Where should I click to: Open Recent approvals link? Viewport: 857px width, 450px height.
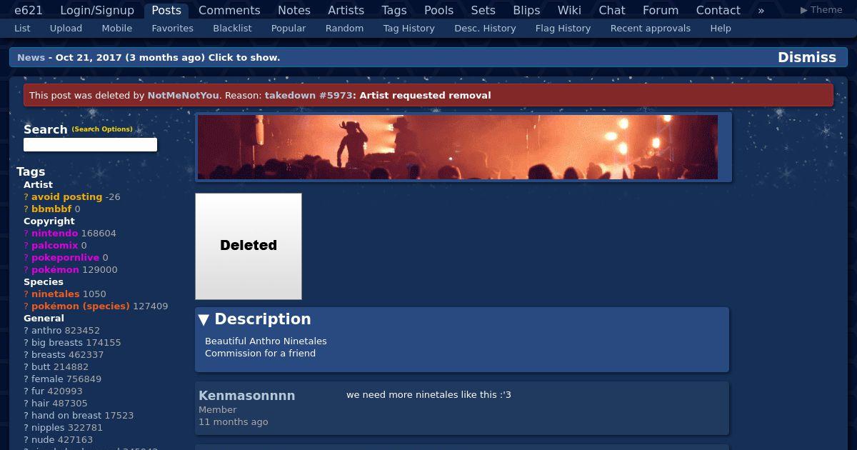tap(651, 29)
